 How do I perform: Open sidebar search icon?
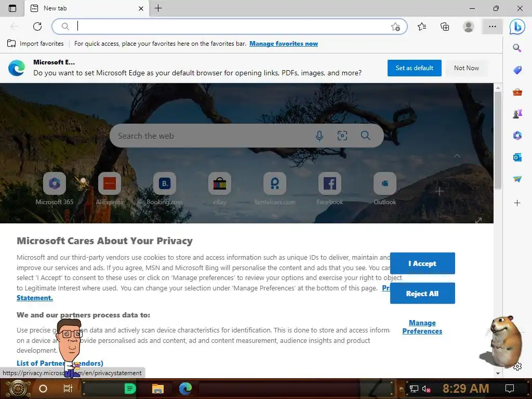(x=517, y=48)
